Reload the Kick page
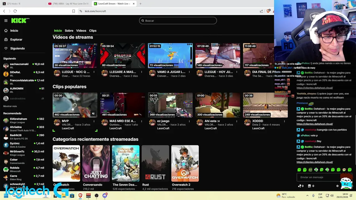 tap(15, 11)
